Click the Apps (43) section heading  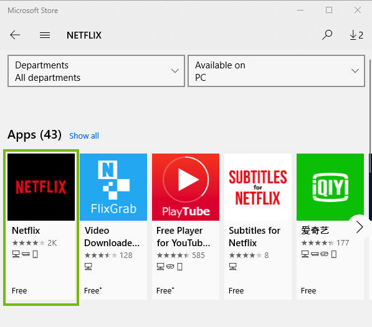point(34,135)
